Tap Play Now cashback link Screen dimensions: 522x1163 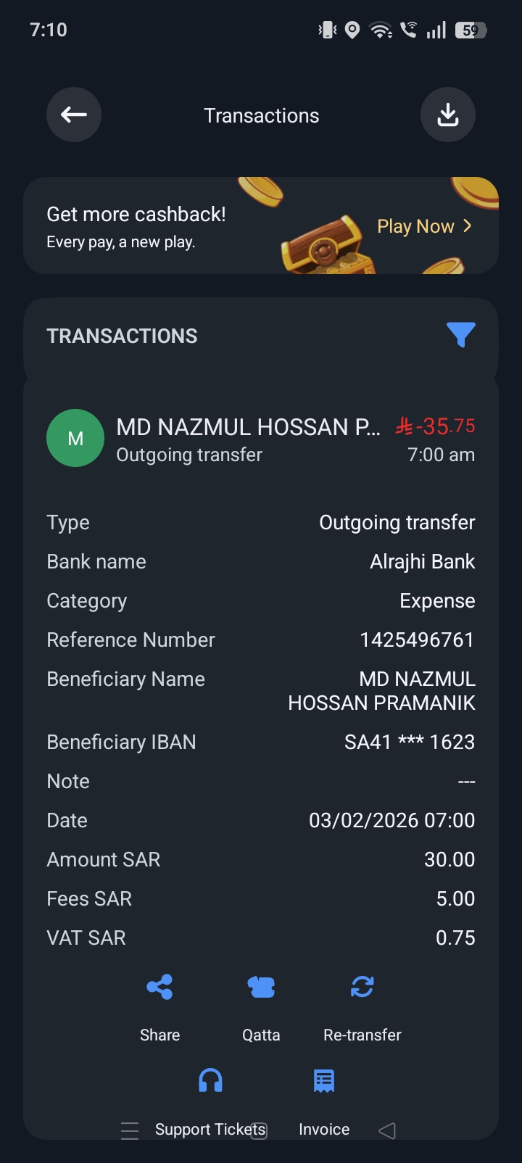coord(415,226)
